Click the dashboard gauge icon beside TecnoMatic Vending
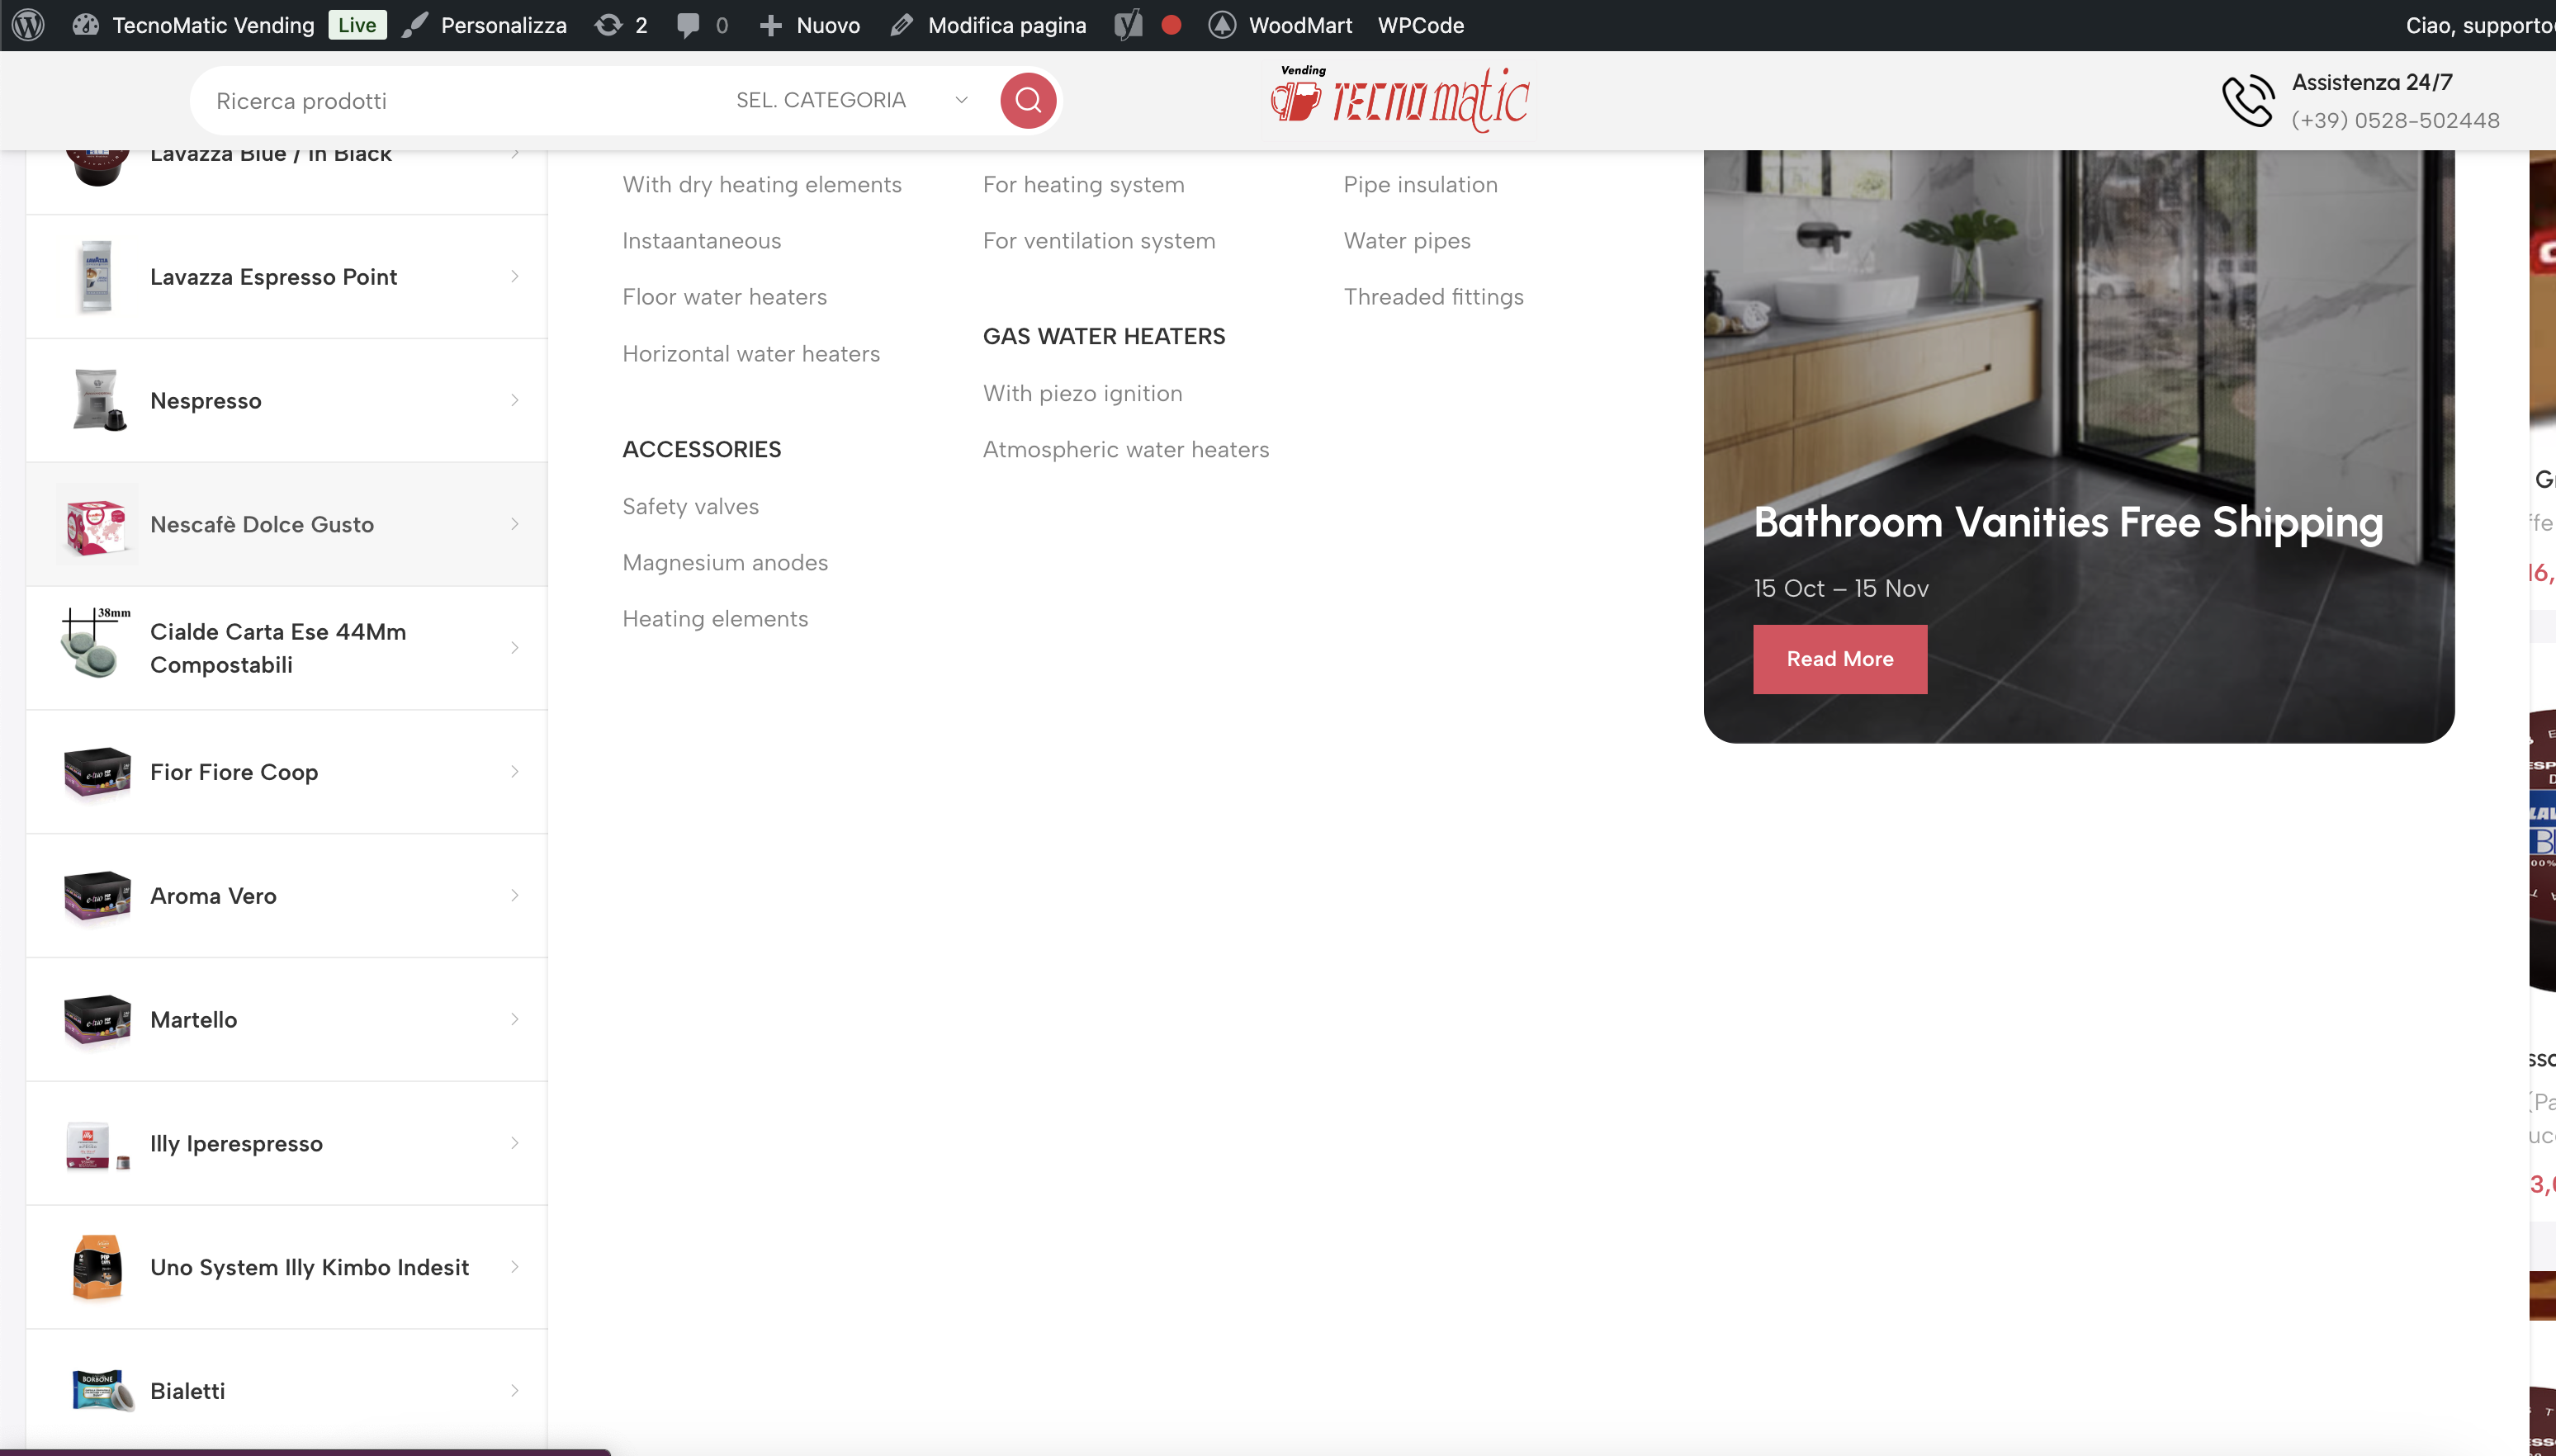Viewport: 2556px width, 1456px height. click(x=86, y=25)
